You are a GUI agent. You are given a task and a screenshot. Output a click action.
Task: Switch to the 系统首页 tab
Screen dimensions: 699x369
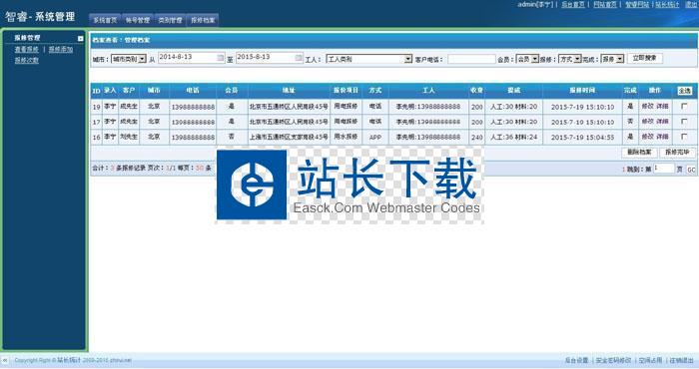coord(105,20)
